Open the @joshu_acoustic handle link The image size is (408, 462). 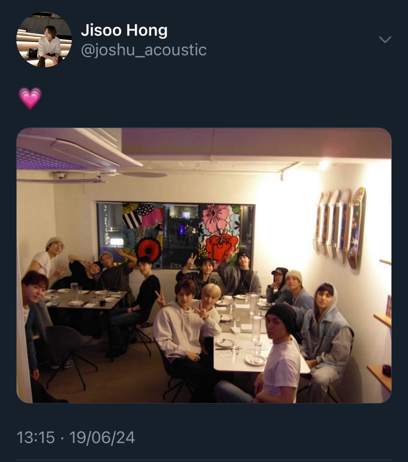pos(144,50)
